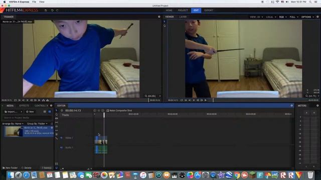321x180 pixels.
Task: Play the clip in Trimmer
Action: 39,100
